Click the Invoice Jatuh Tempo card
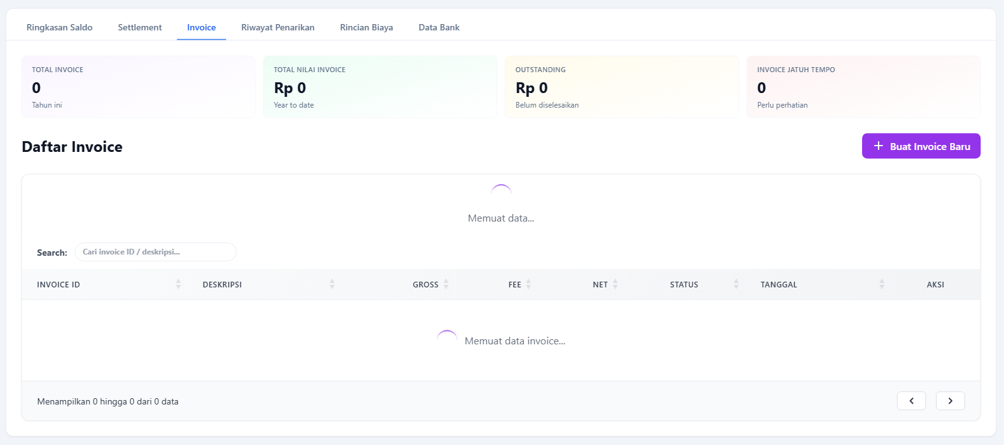The width and height of the screenshot is (1004, 445). (863, 87)
